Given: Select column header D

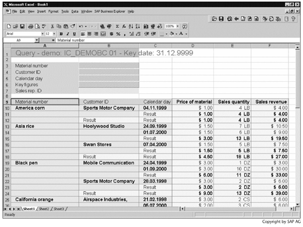Looking at the screenshot, I should pyautogui.click(x=193, y=46).
